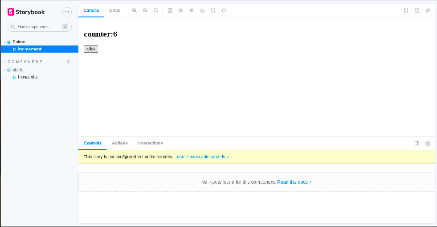The height and width of the screenshot is (227, 437).
Task: Focus the Find components search field
Action: click(x=40, y=27)
